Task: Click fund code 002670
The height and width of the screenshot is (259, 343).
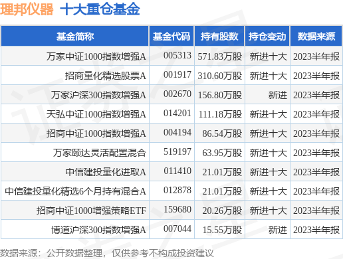Action: tap(177, 94)
